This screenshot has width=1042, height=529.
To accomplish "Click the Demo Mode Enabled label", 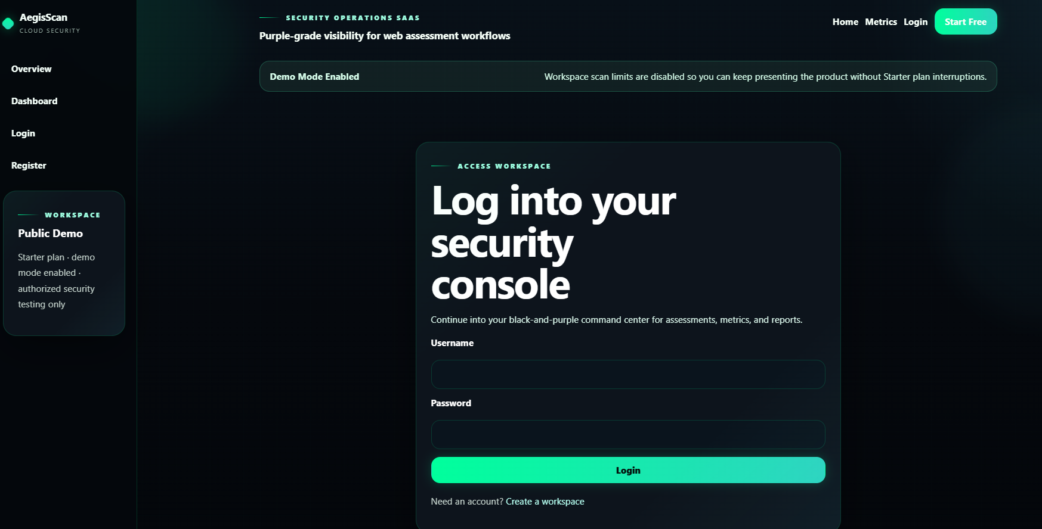I will click(x=314, y=77).
